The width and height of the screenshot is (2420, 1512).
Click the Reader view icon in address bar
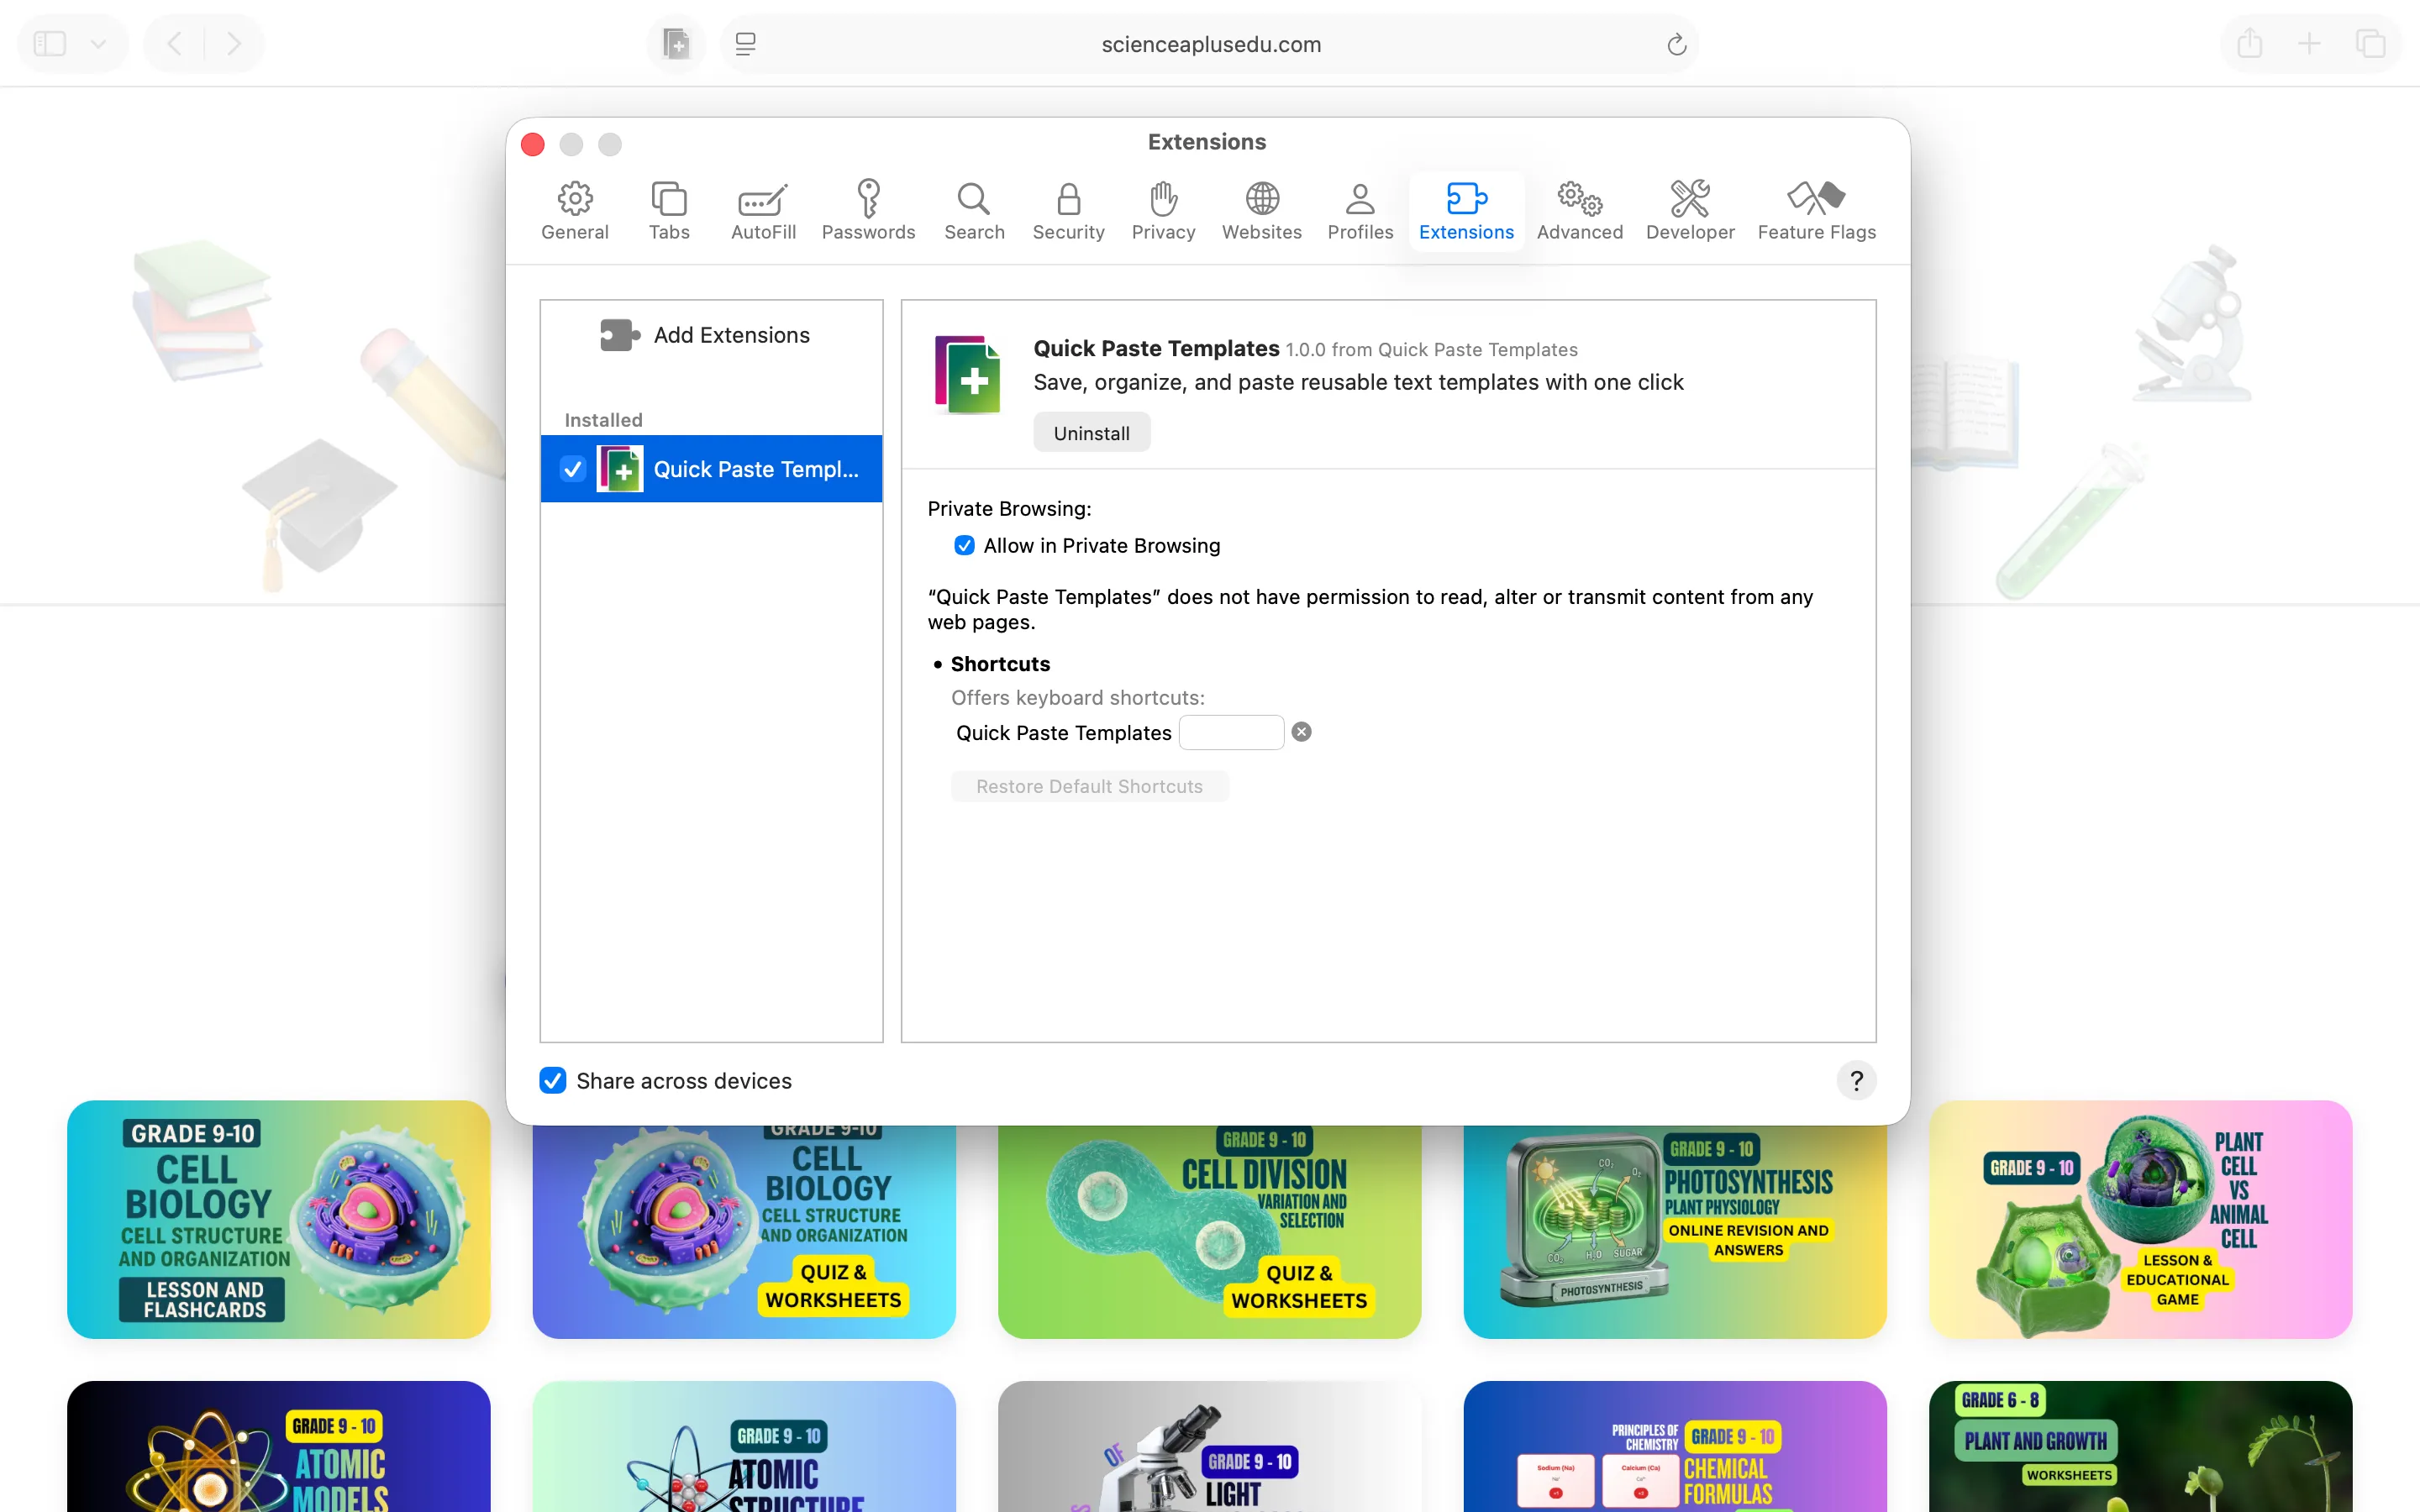click(x=746, y=43)
